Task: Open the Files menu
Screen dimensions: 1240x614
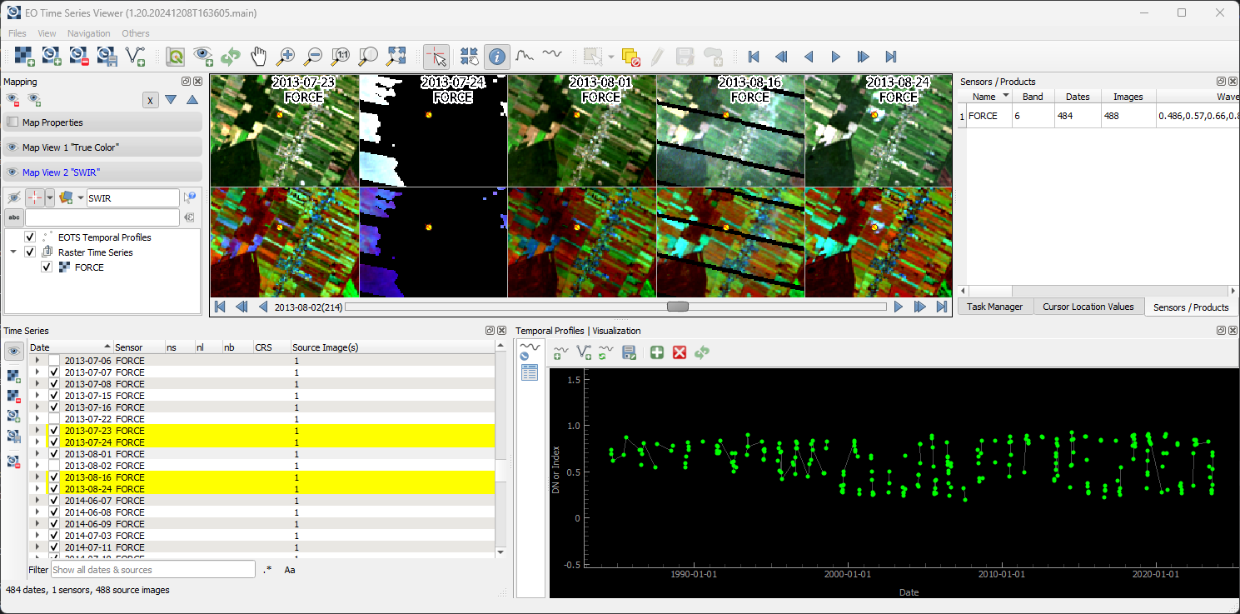Action: pyautogui.click(x=17, y=33)
